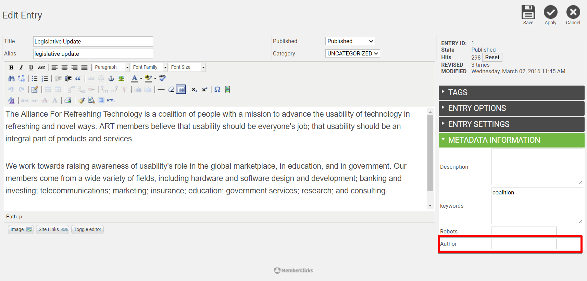Toggle italic formatting
587x281 pixels.
(21, 67)
